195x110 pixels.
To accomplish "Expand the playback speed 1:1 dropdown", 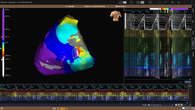I will (x=188, y=105).
